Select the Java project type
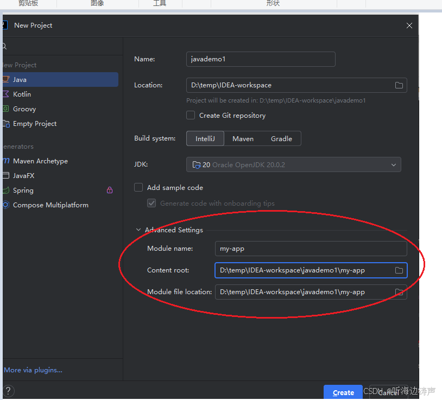This screenshot has width=442, height=400. tap(60, 79)
